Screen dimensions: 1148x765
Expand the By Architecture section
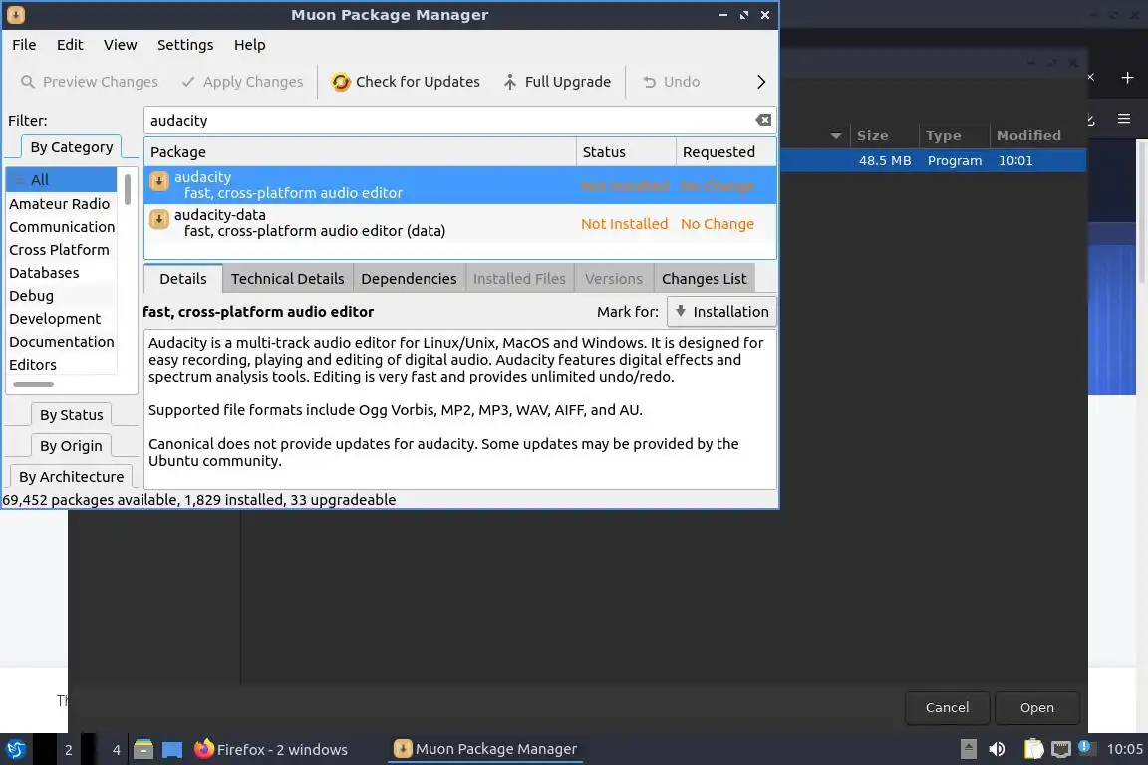[x=71, y=476]
